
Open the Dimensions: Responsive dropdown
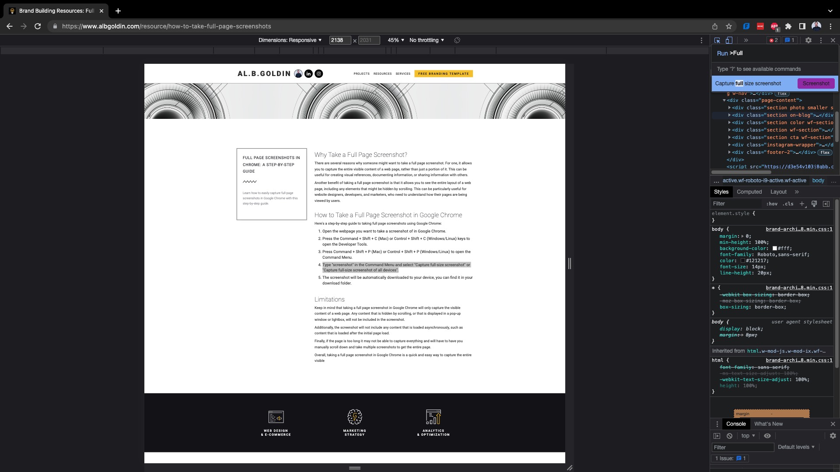pos(290,40)
